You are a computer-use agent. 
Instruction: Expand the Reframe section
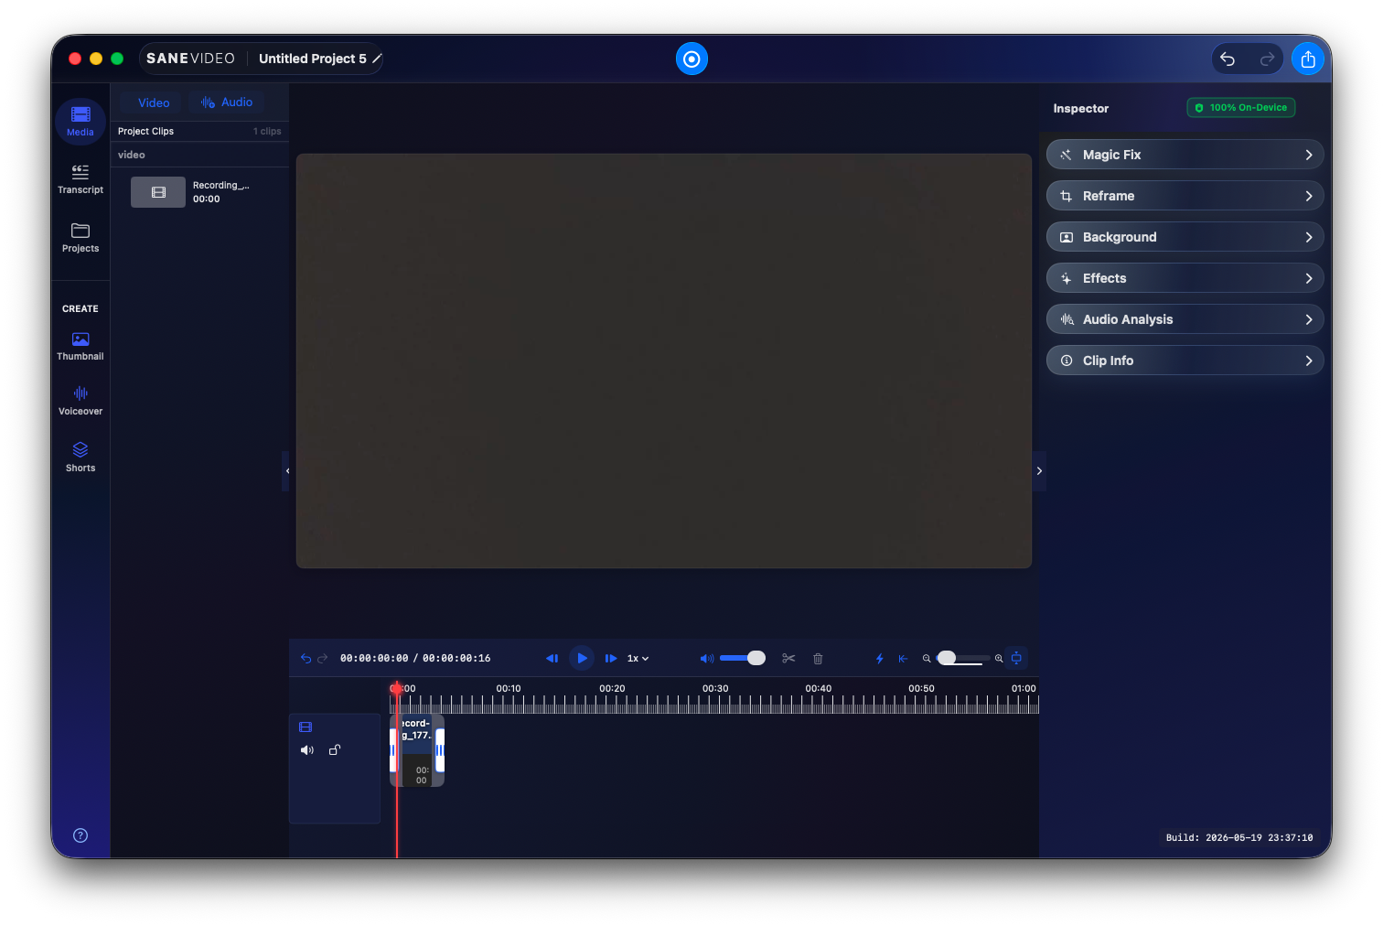pos(1185,196)
